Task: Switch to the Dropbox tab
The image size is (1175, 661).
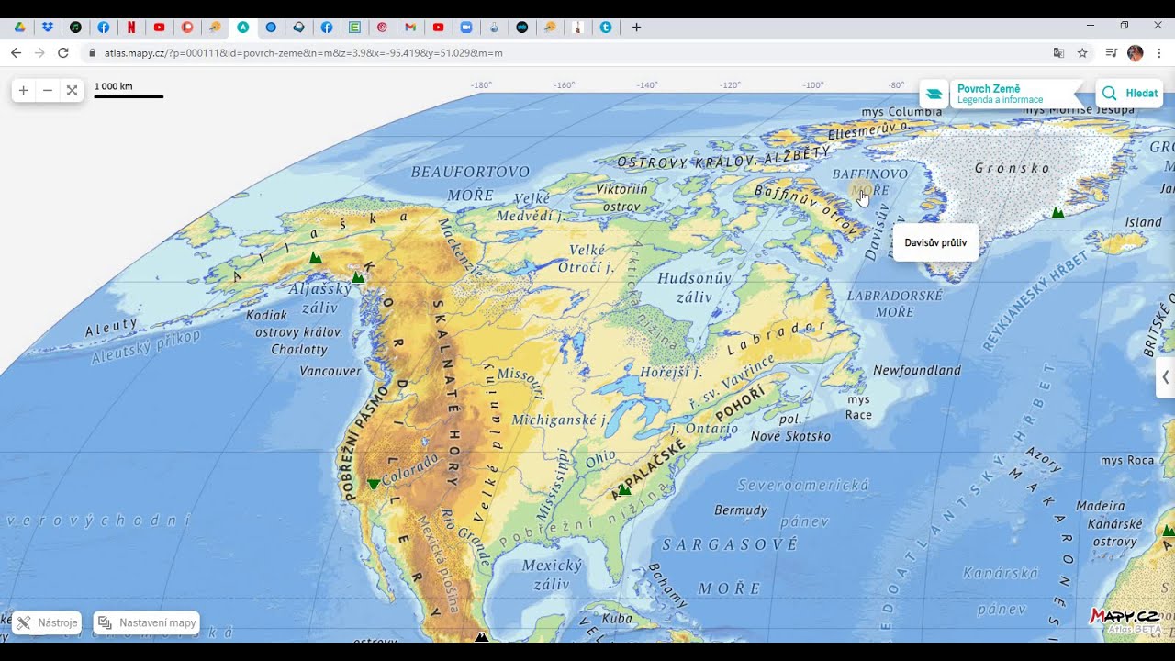Action: (x=48, y=28)
